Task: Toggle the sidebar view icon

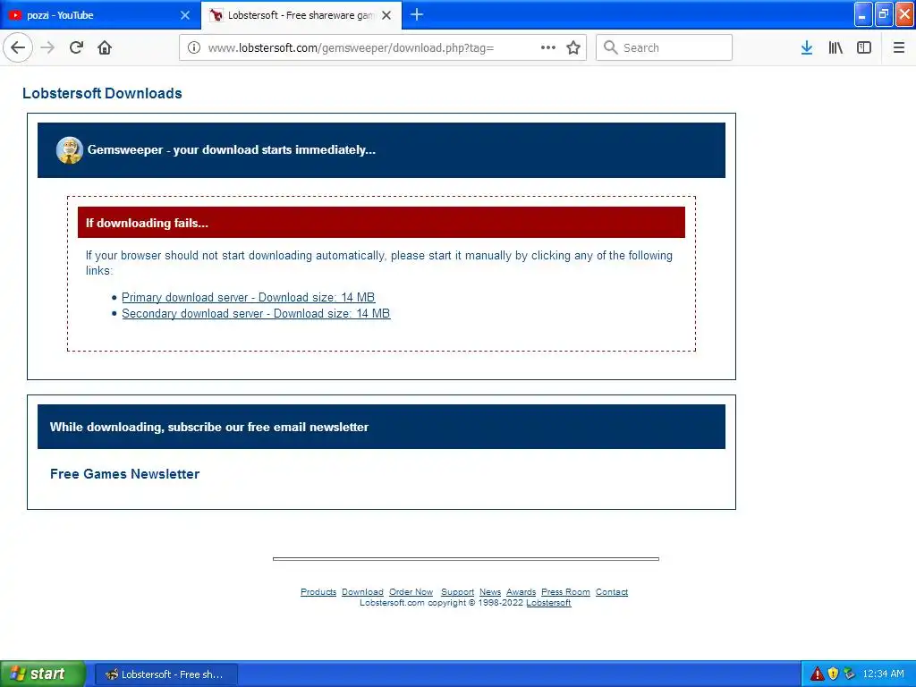Action: (x=864, y=47)
